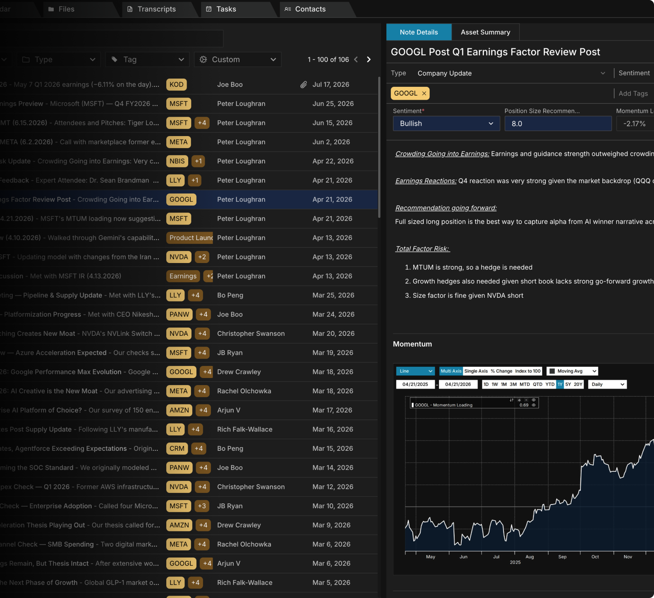Open the Daily frequency dropdown
The height and width of the screenshot is (598, 654).
click(x=607, y=384)
